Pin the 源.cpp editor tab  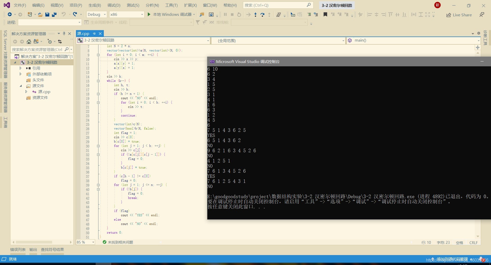coord(94,33)
